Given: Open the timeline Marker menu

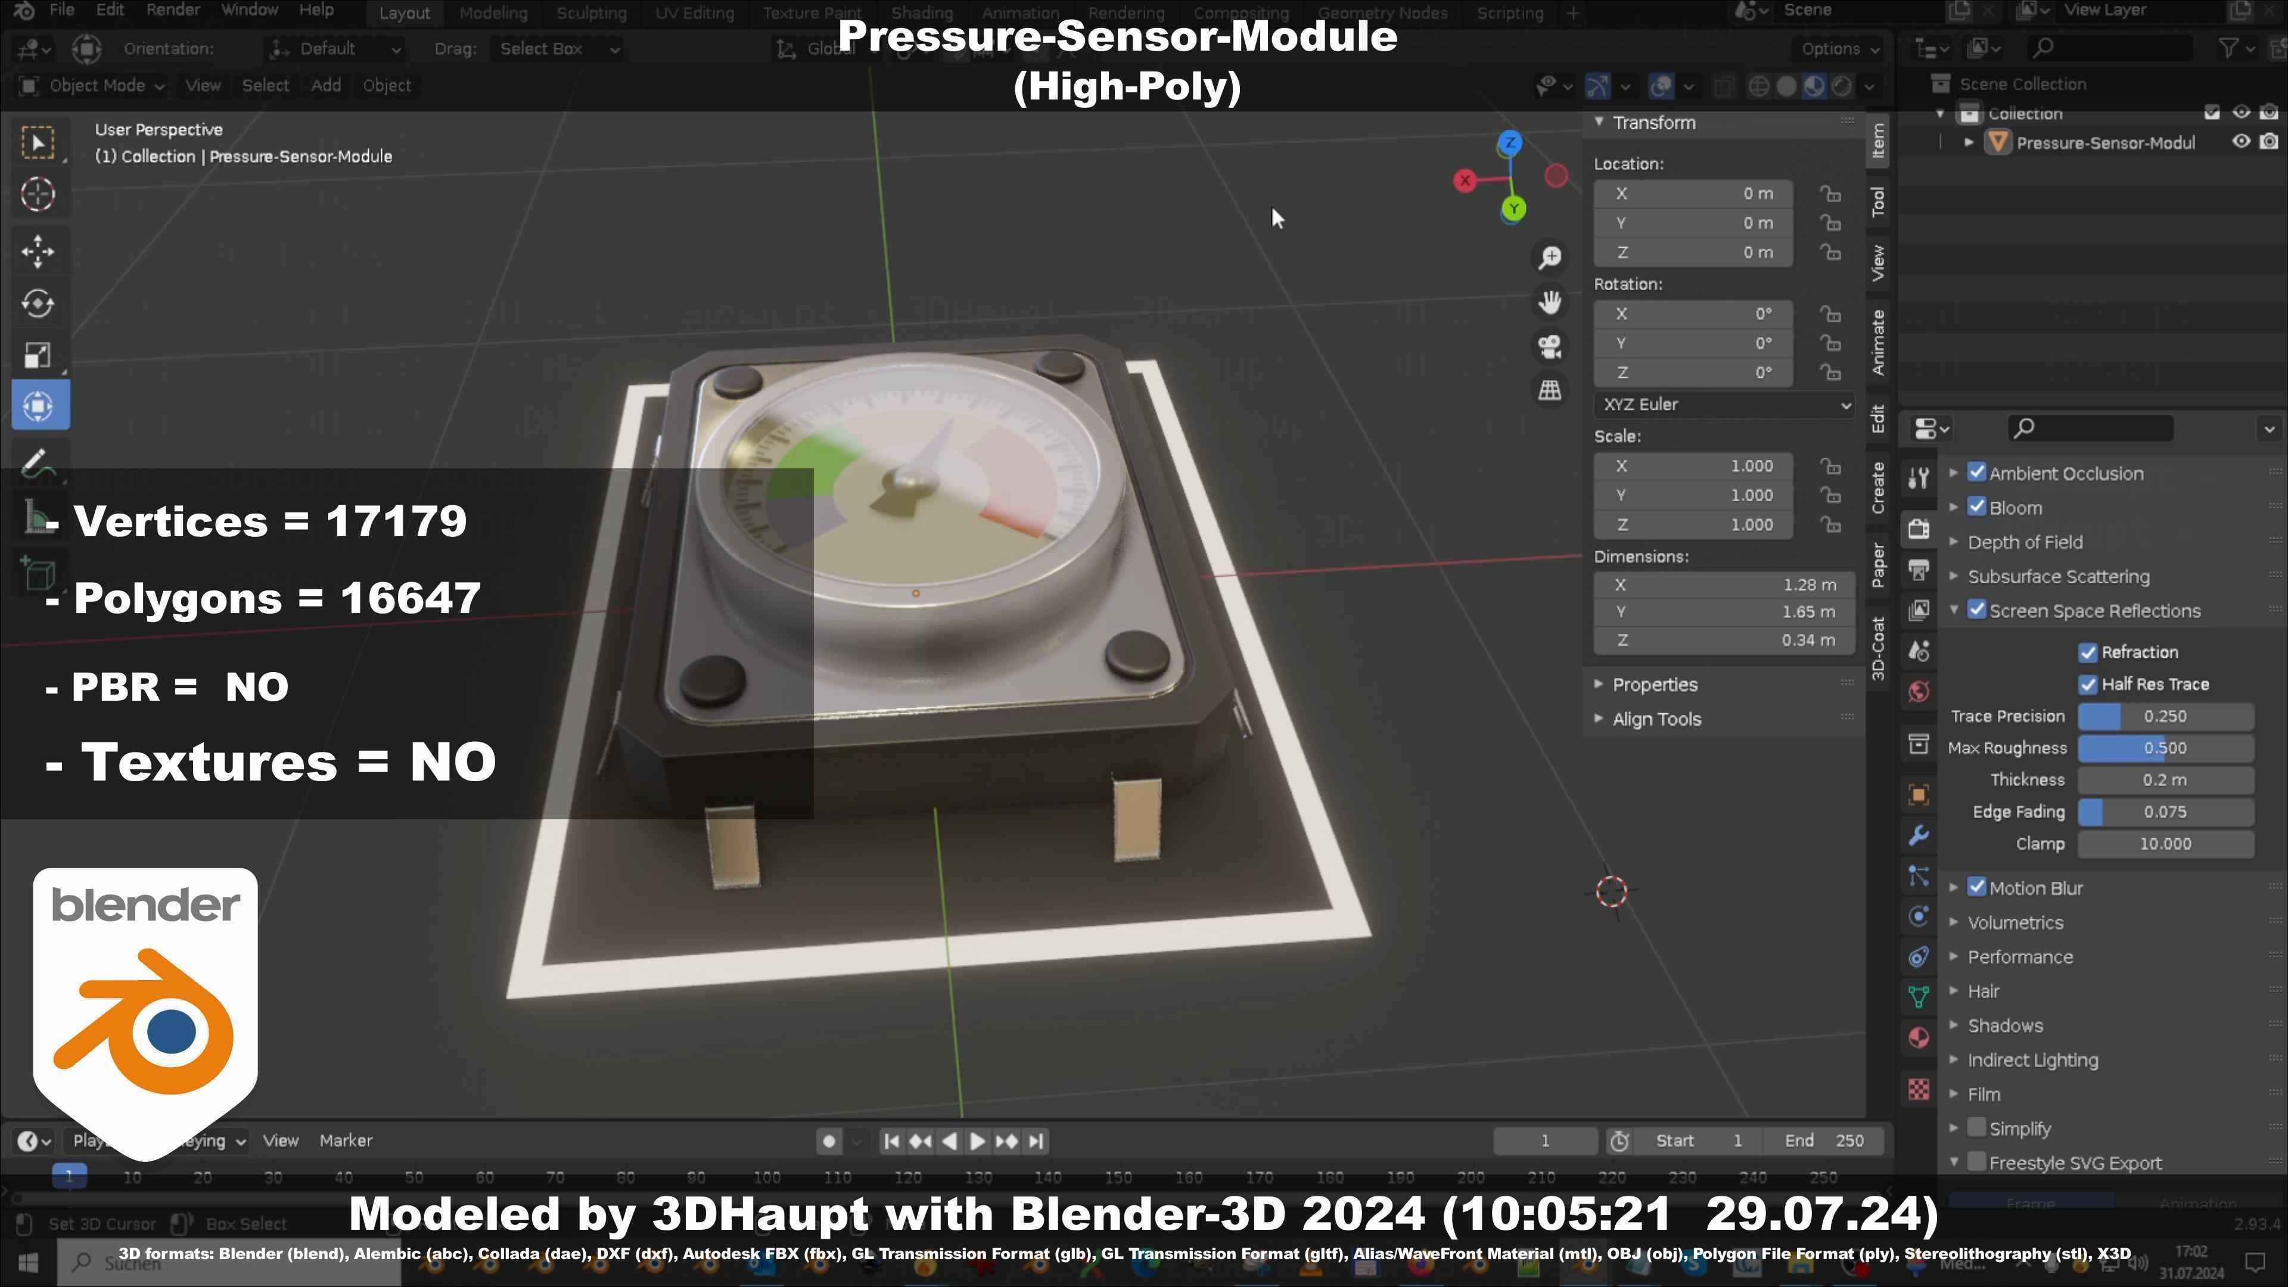Looking at the screenshot, I should point(346,1142).
